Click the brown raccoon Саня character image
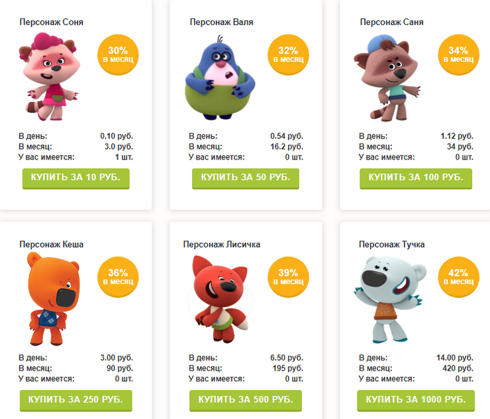The image size is (490, 419). point(387,78)
